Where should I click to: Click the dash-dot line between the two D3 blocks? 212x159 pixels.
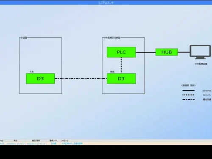click(81, 78)
